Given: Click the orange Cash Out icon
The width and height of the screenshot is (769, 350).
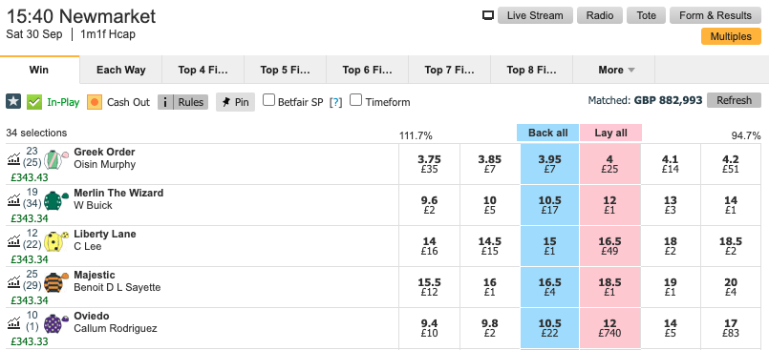Looking at the screenshot, I should coord(95,102).
